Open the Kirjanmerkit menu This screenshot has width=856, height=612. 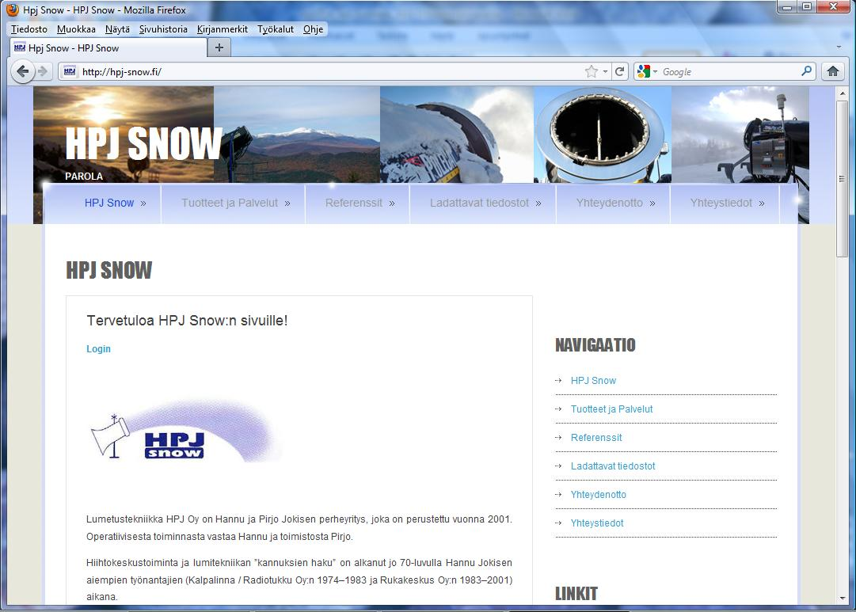coord(223,29)
